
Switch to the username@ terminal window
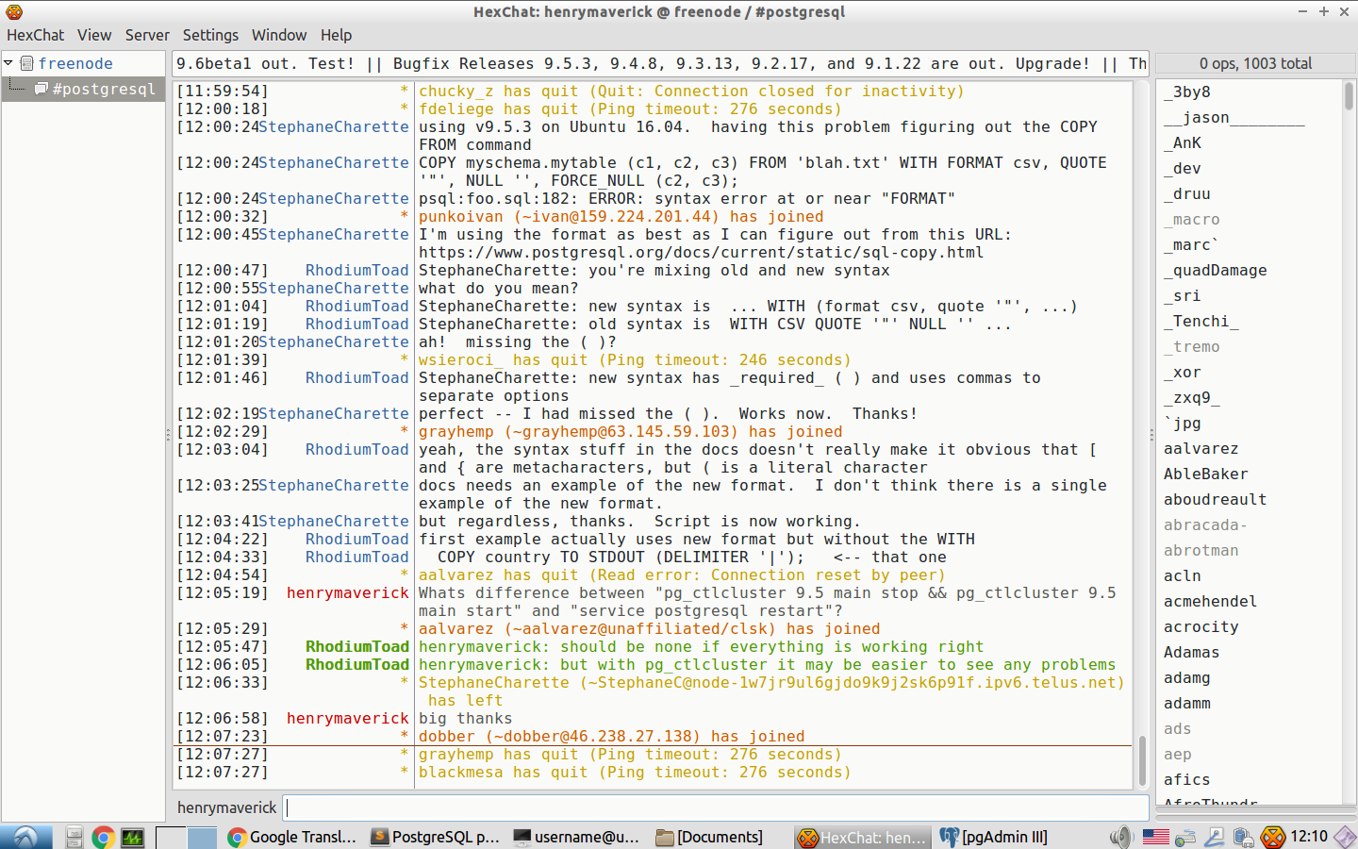pos(577,837)
